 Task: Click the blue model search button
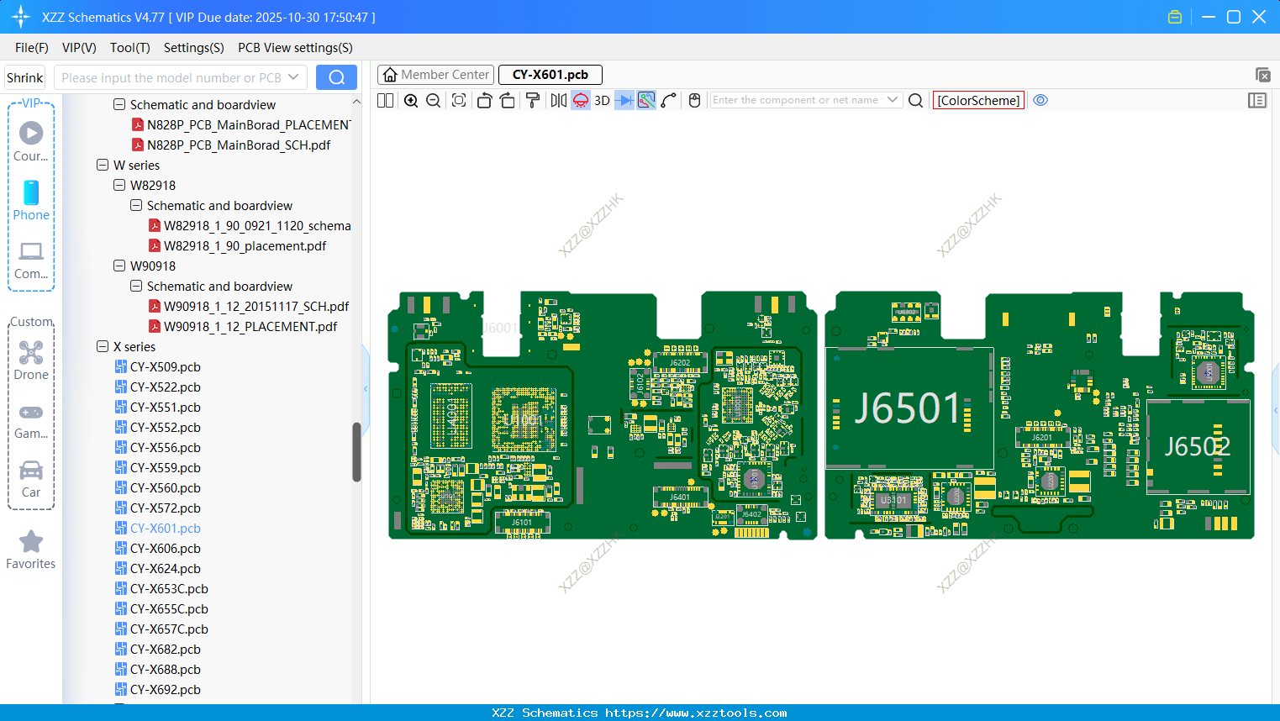pyautogui.click(x=336, y=77)
